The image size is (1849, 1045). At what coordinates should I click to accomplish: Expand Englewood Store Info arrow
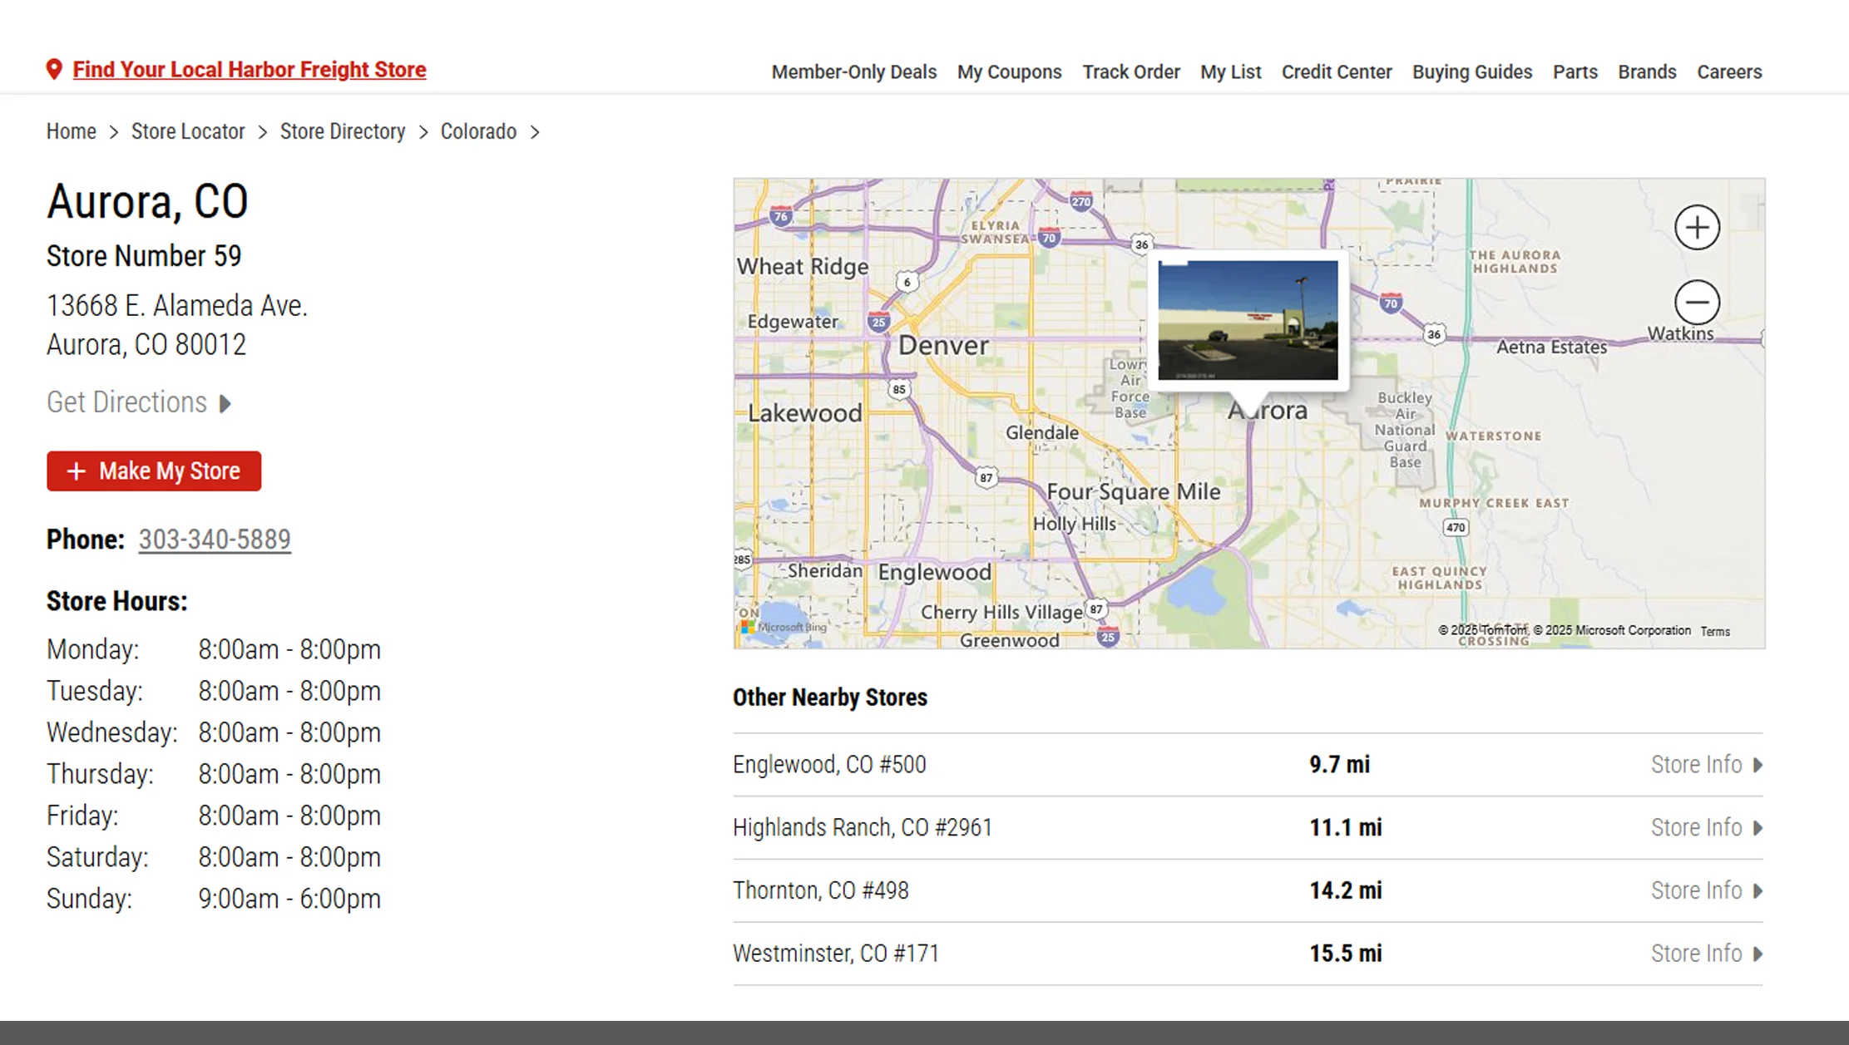(1758, 765)
